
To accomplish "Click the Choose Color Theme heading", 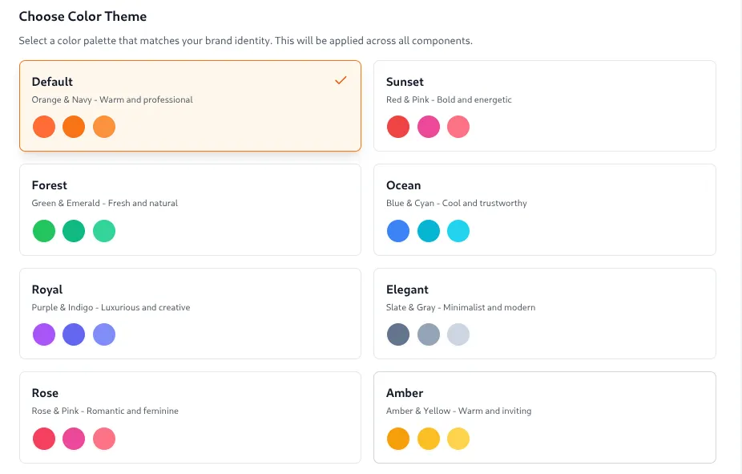I will pyautogui.click(x=83, y=16).
